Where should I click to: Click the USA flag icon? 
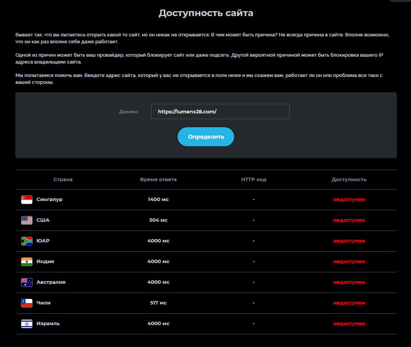point(27,220)
